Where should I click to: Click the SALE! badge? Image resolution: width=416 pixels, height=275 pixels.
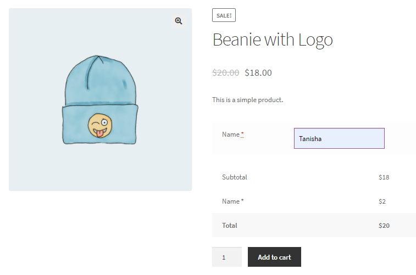[x=224, y=15]
